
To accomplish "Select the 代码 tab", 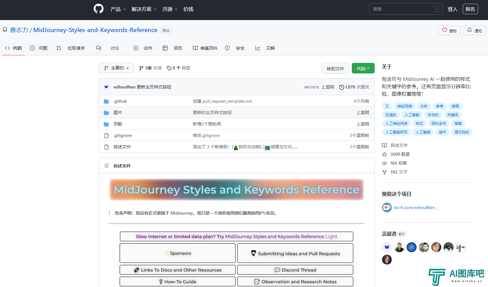I will [x=14, y=48].
